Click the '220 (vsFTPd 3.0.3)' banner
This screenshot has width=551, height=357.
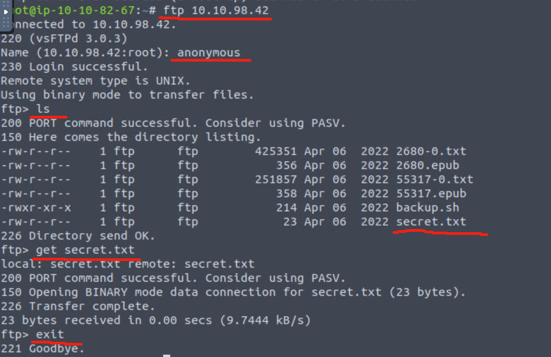click(x=64, y=38)
